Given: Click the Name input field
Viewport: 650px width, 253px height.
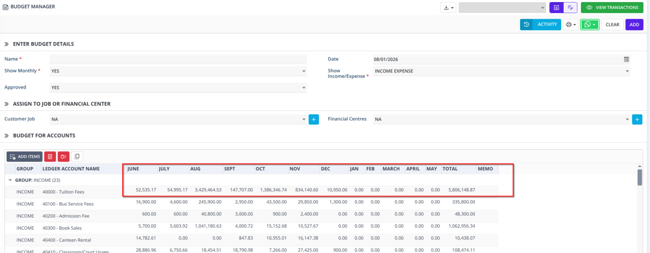Looking at the screenshot, I should pyautogui.click(x=178, y=59).
